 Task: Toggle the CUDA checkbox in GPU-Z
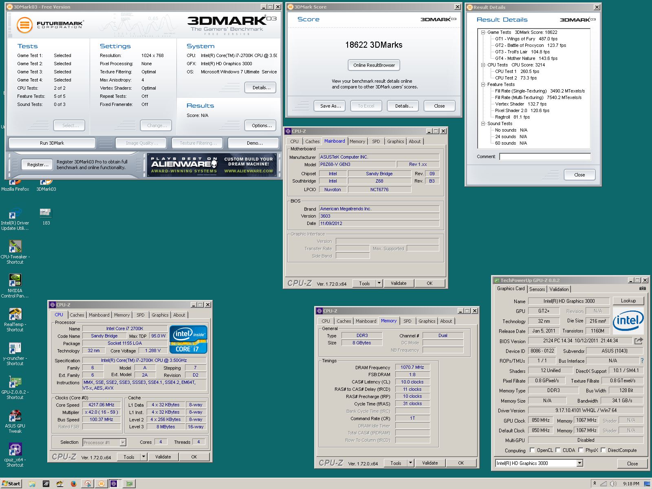[x=557, y=450]
